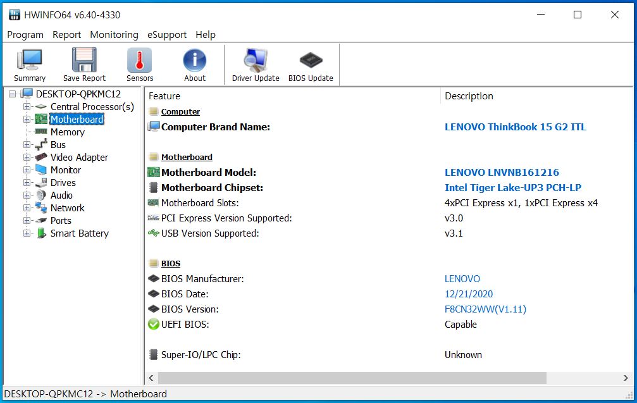Expand the Central Processor(s) node
Screen dimensions: 637x403
27,107
